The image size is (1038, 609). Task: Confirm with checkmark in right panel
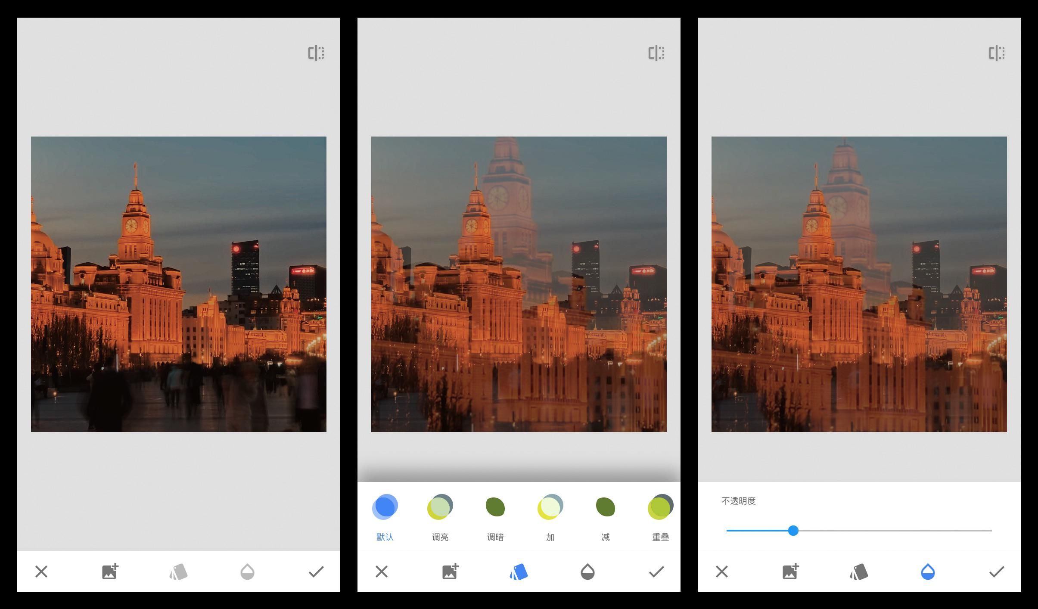point(997,572)
